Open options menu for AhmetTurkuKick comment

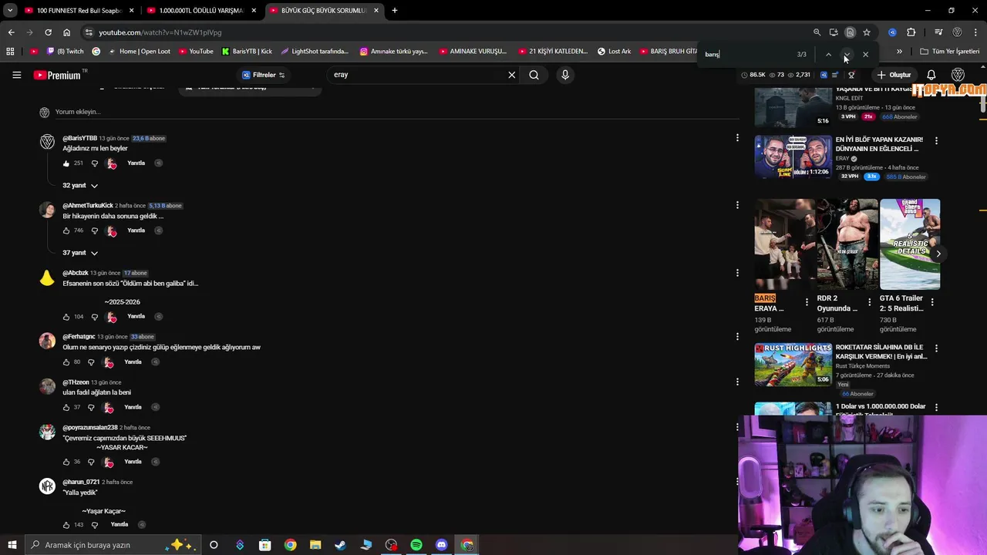[737, 205]
